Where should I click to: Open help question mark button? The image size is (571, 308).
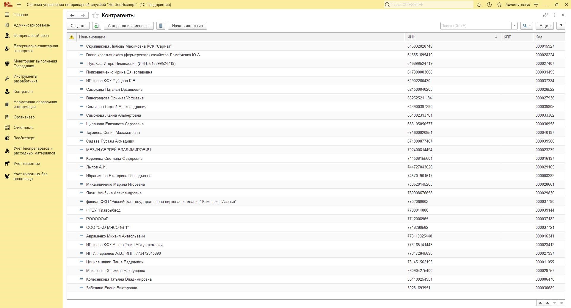[x=561, y=26]
